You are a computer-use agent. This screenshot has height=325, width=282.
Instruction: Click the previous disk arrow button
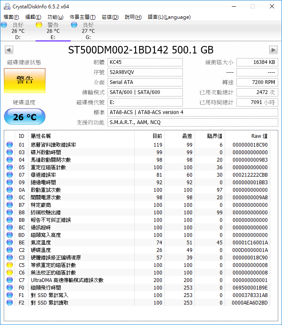pos(9,50)
